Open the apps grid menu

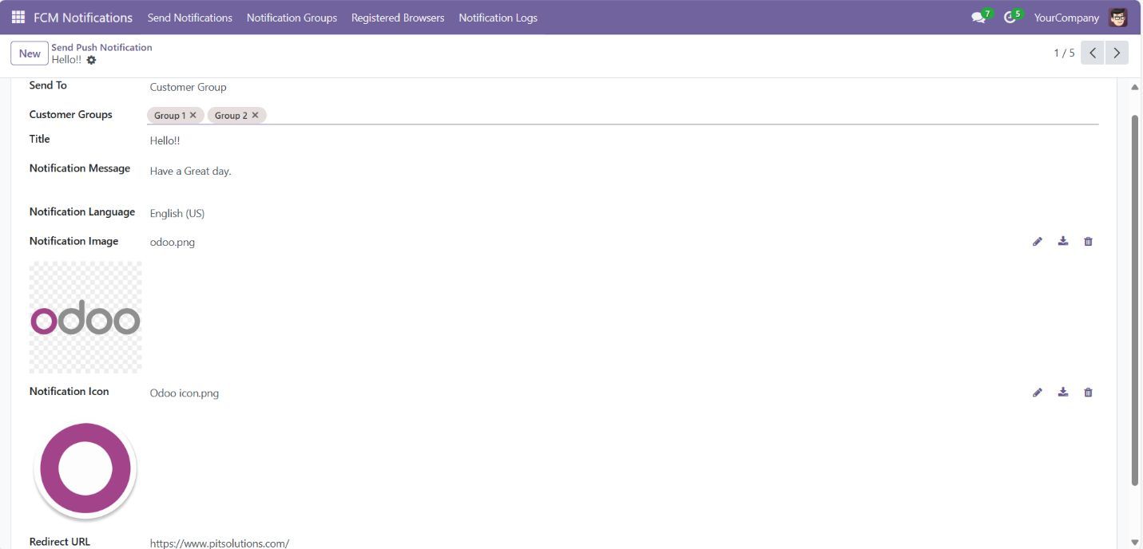18,17
